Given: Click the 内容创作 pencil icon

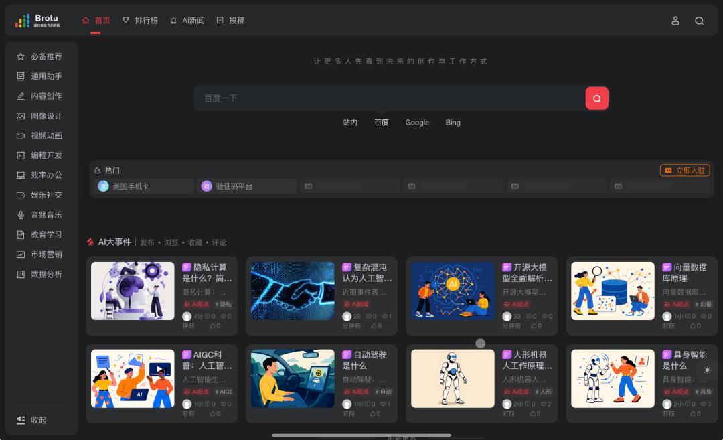Looking at the screenshot, I should point(21,96).
